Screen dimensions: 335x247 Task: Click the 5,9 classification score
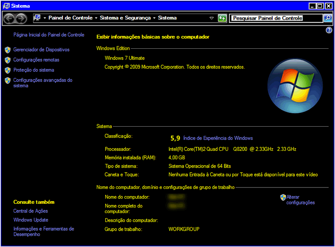coord(175,138)
